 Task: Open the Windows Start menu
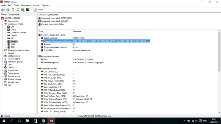pos(4,121)
